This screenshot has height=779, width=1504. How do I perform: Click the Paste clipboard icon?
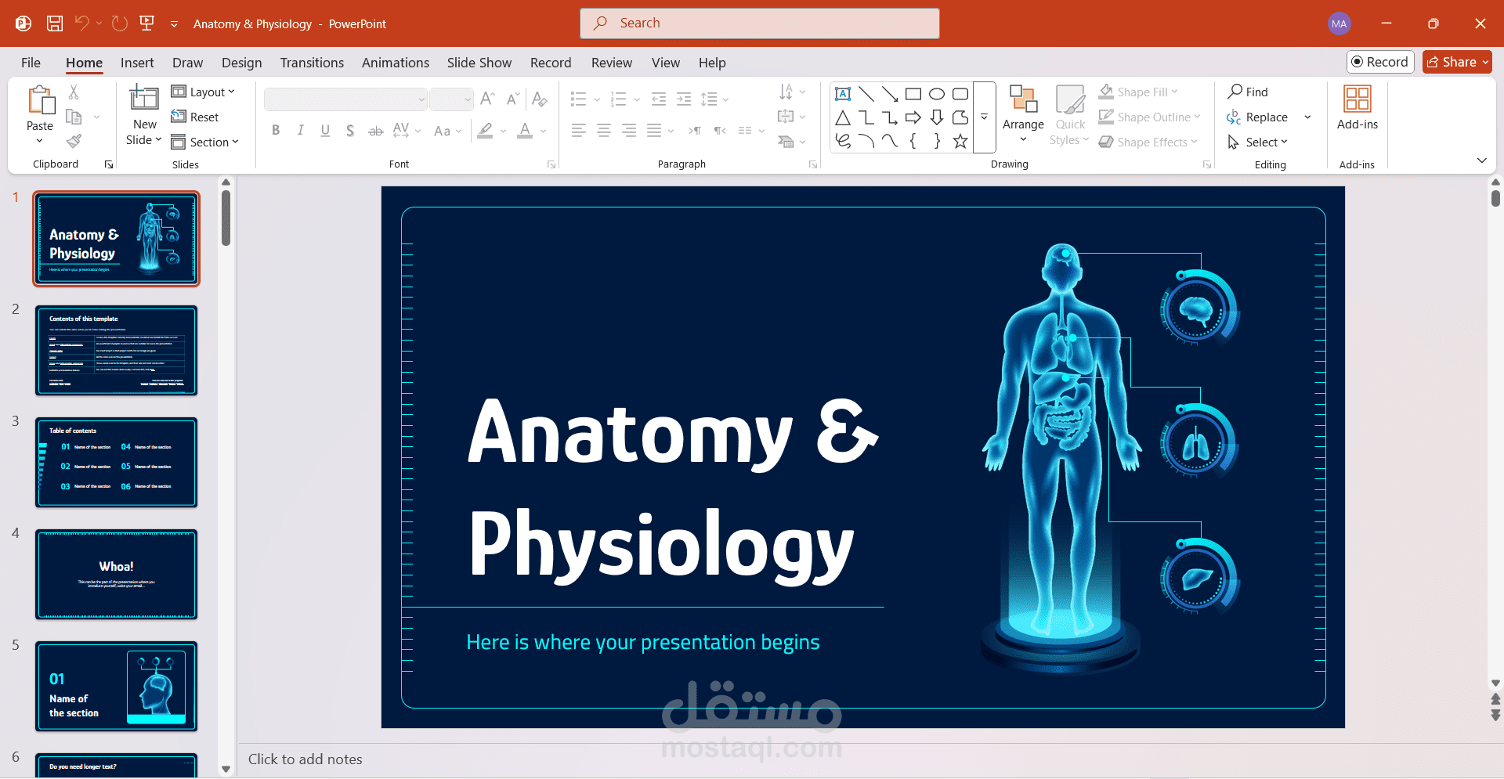click(40, 101)
